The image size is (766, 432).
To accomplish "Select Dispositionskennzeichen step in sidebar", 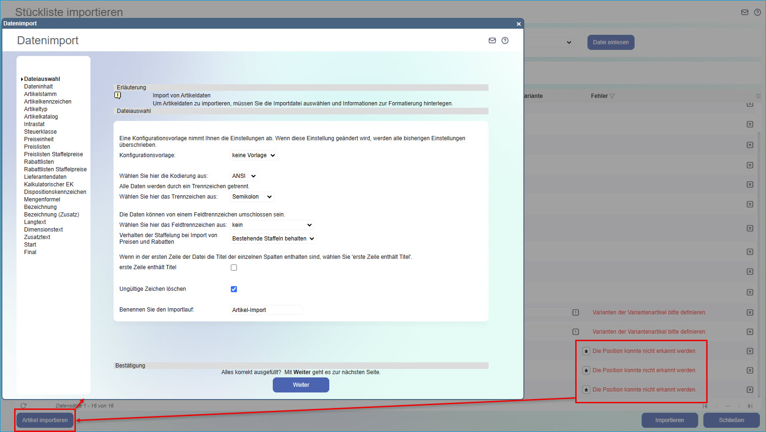I will 55,192.
